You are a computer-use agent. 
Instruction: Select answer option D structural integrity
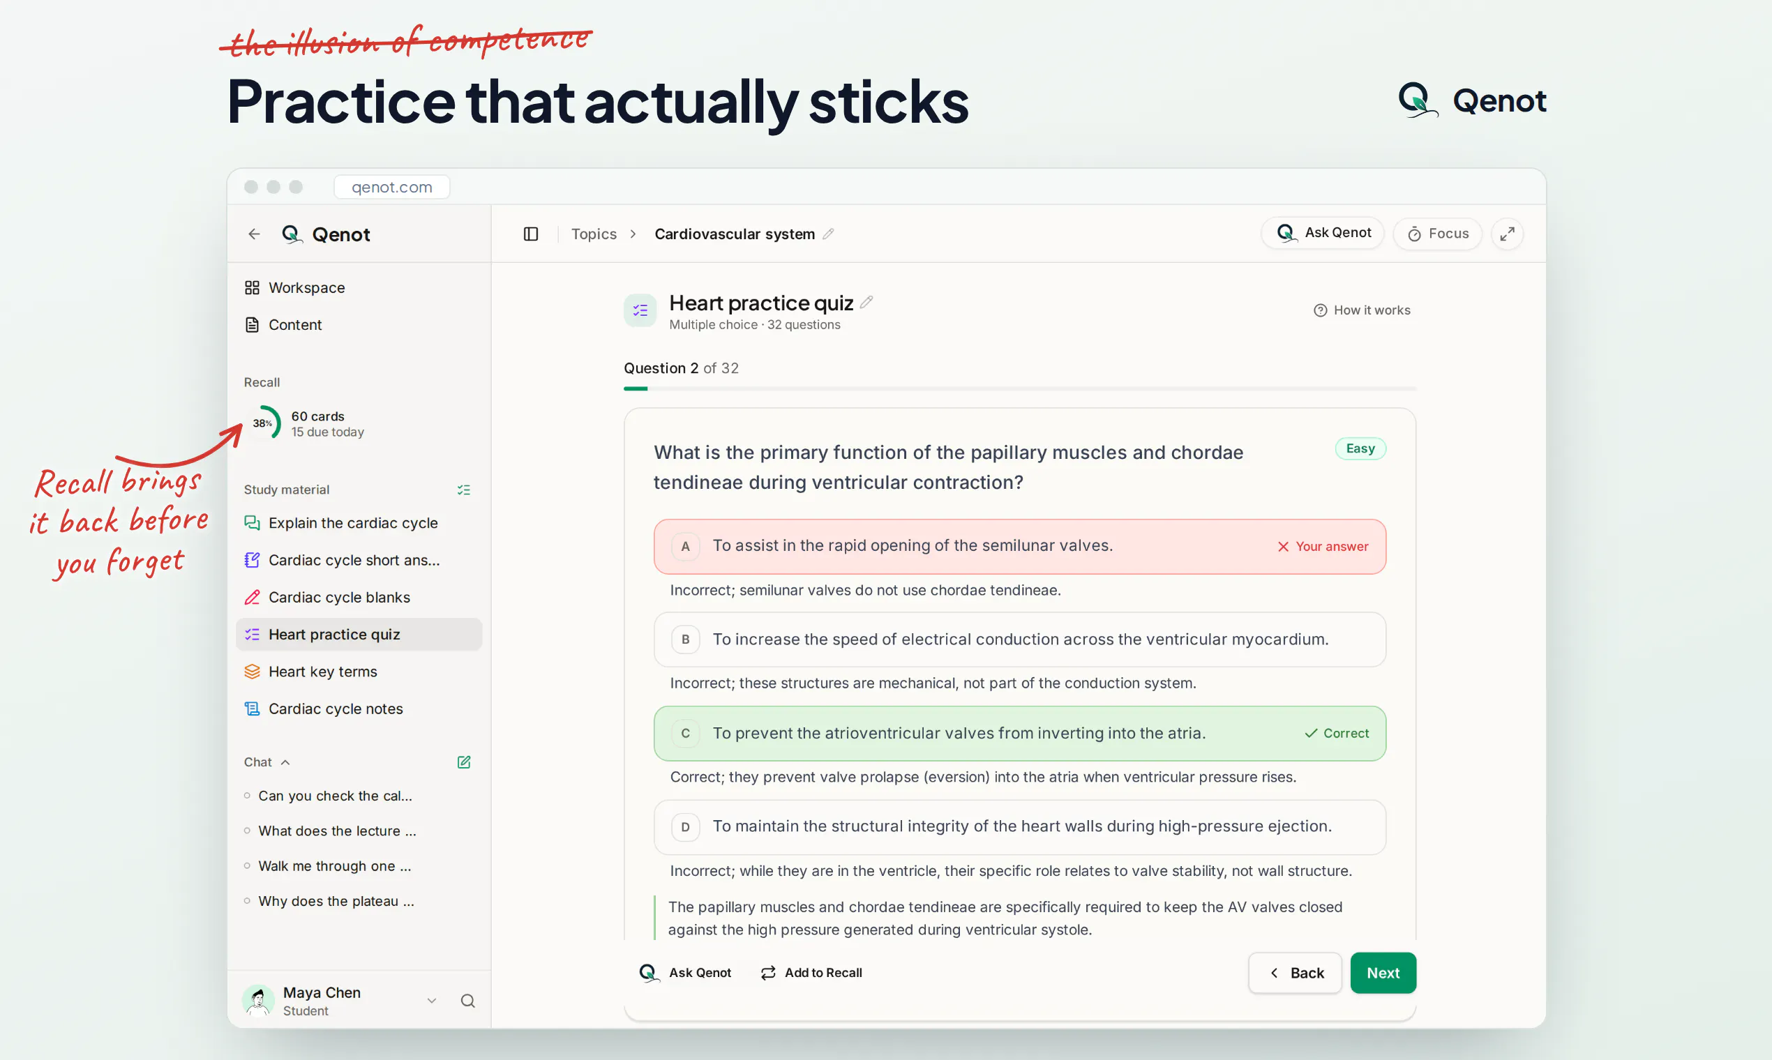coord(1020,826)
